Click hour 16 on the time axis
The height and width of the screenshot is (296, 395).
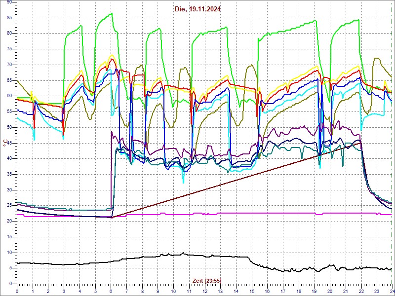tap(267, 291)
